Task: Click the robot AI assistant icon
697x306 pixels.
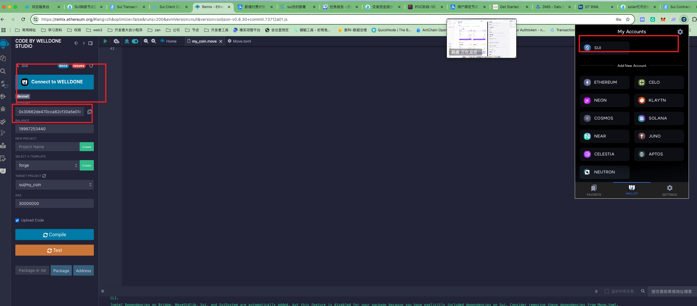Action: point(127,41)
